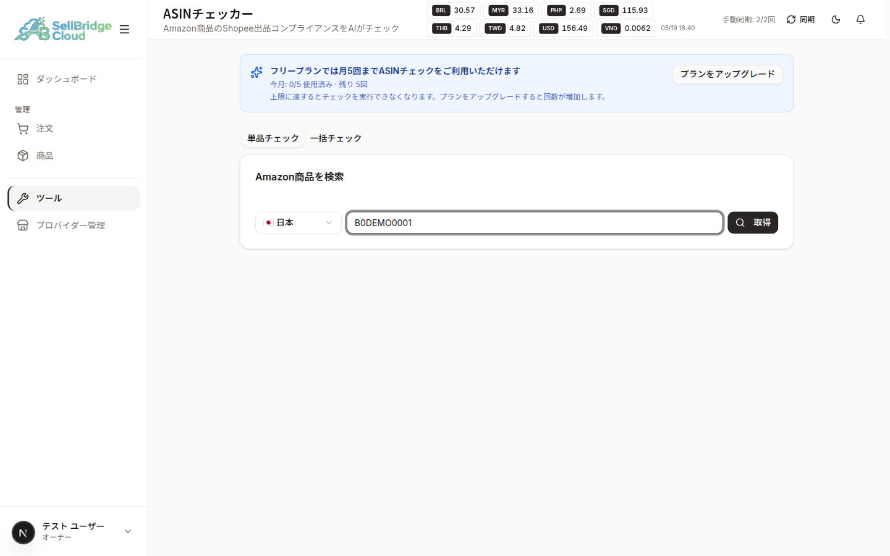
Task: Open notifications bell
Action: (860, 20)
